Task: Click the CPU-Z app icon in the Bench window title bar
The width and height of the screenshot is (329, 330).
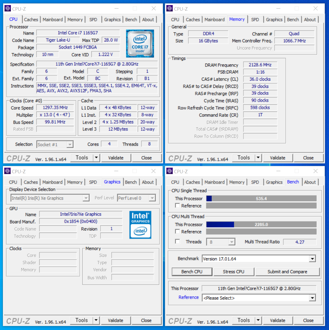Action: point(170,171)
